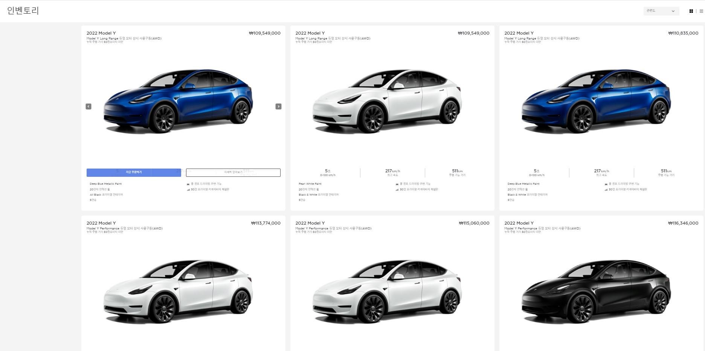Open the ₩110,835,000 blue Model Y image

(596, 101)
